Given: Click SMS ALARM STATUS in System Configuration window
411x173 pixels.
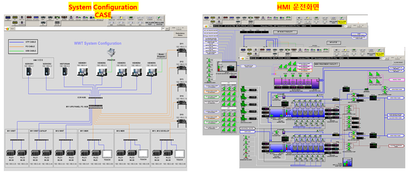Looking at the screenshot, I should (x=159, y=23).
